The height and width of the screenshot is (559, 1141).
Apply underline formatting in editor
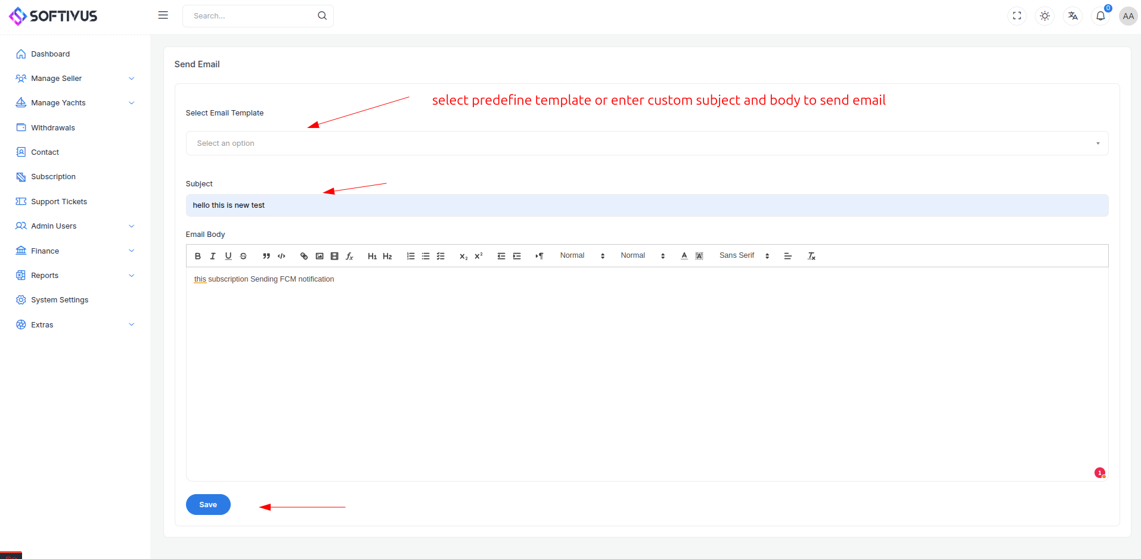(228, 256)
